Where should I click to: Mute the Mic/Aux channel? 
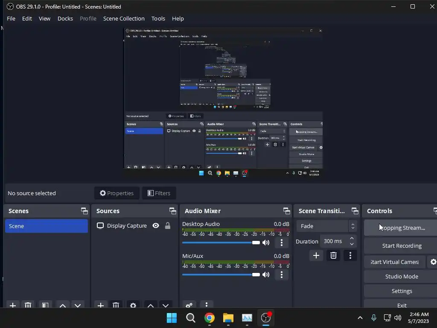tap(266, 275)
